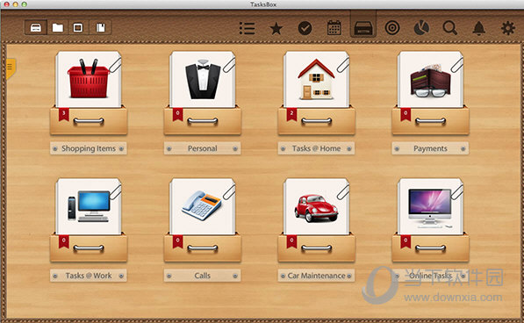Select the square window view button
The height and width of the screenshot is (323, 524).
[78, 27]
